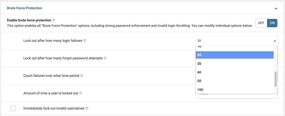
Task: Click the dropdown list scrollbar thumb
Action: pyautogui.click(x=276, y=79)
